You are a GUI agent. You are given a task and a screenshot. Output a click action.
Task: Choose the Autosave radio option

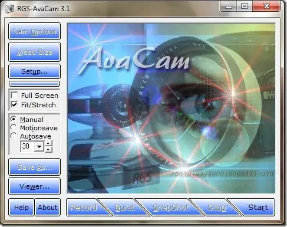(x=14, y=136)
